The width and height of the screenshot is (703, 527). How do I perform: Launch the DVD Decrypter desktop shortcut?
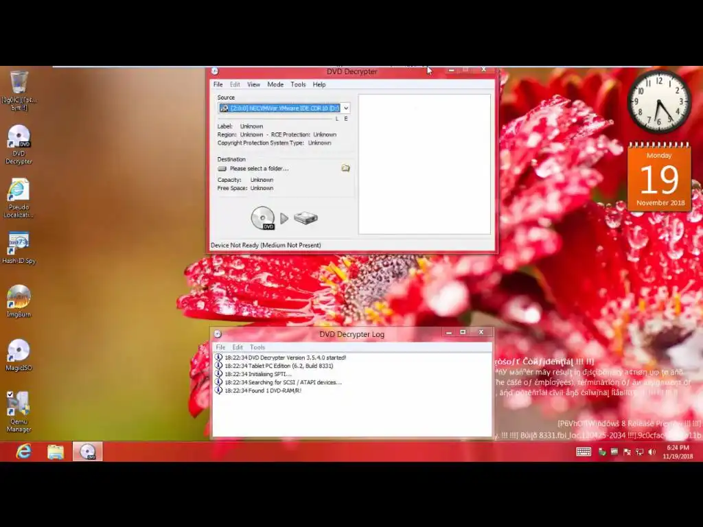pos(19,144)
